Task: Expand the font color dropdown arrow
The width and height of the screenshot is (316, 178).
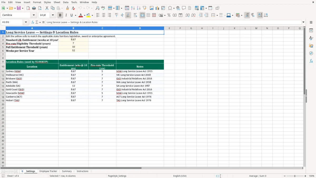Action: pyautogui.click(x=85, y=15)
